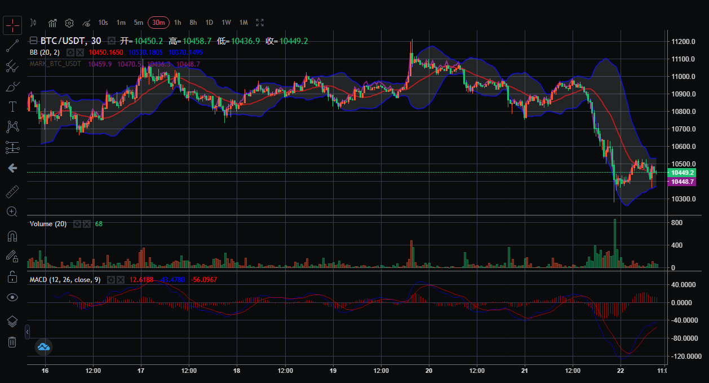This screenshot has height=383, width=709.
Task: Toggle the lock all drawings padlock
Action: [x=12, y=277]
